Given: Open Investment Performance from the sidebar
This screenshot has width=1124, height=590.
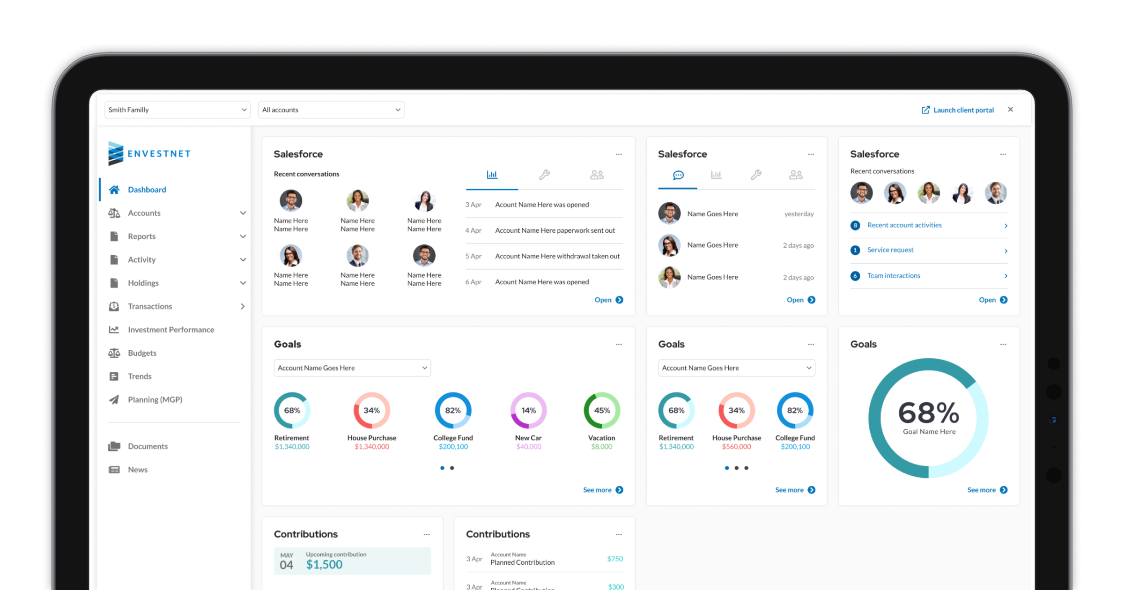Looking at the screenshot, I should point(170,330).
